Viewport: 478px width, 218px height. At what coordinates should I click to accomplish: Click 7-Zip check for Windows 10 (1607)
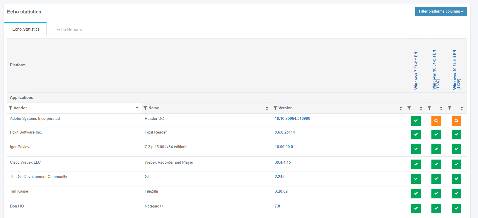(x=436, y=149)
